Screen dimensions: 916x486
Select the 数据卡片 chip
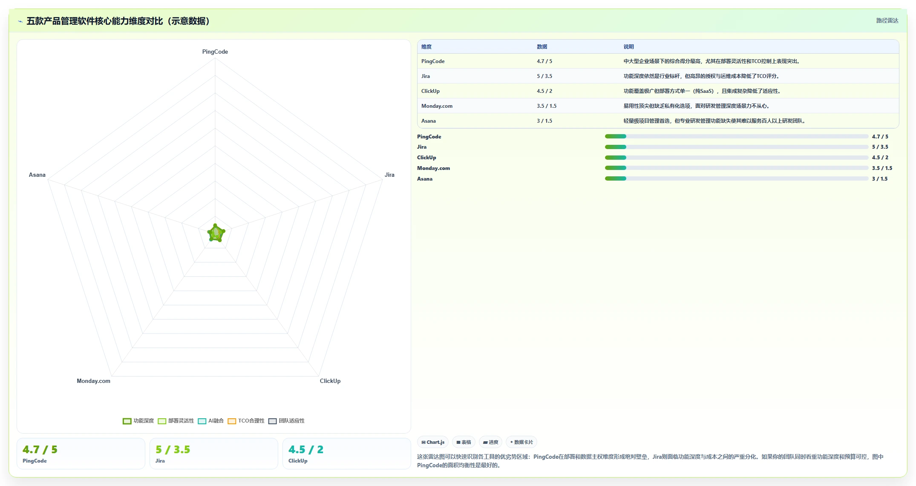(521, 442)
